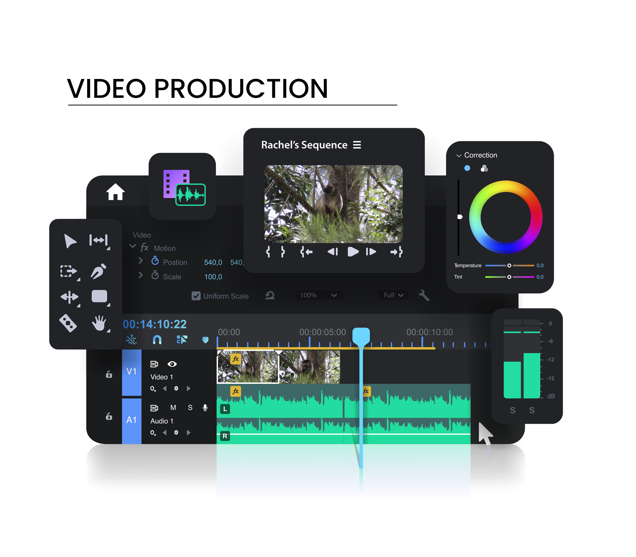
Task: Adjust the Temperature slider handle
Action: (x=509, y=265)
